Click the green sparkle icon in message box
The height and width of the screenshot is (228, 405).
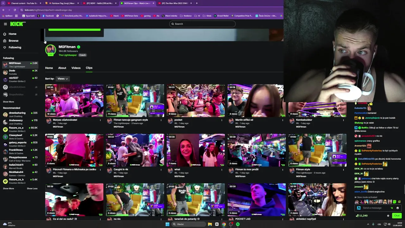pyautogui.click(x=392, y=208)
